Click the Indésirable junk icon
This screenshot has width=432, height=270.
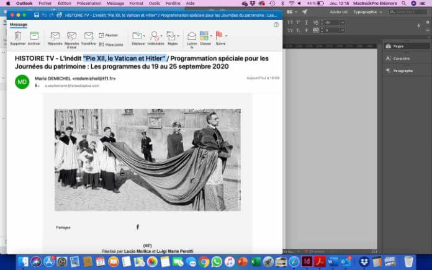click(x=155, y=36)
